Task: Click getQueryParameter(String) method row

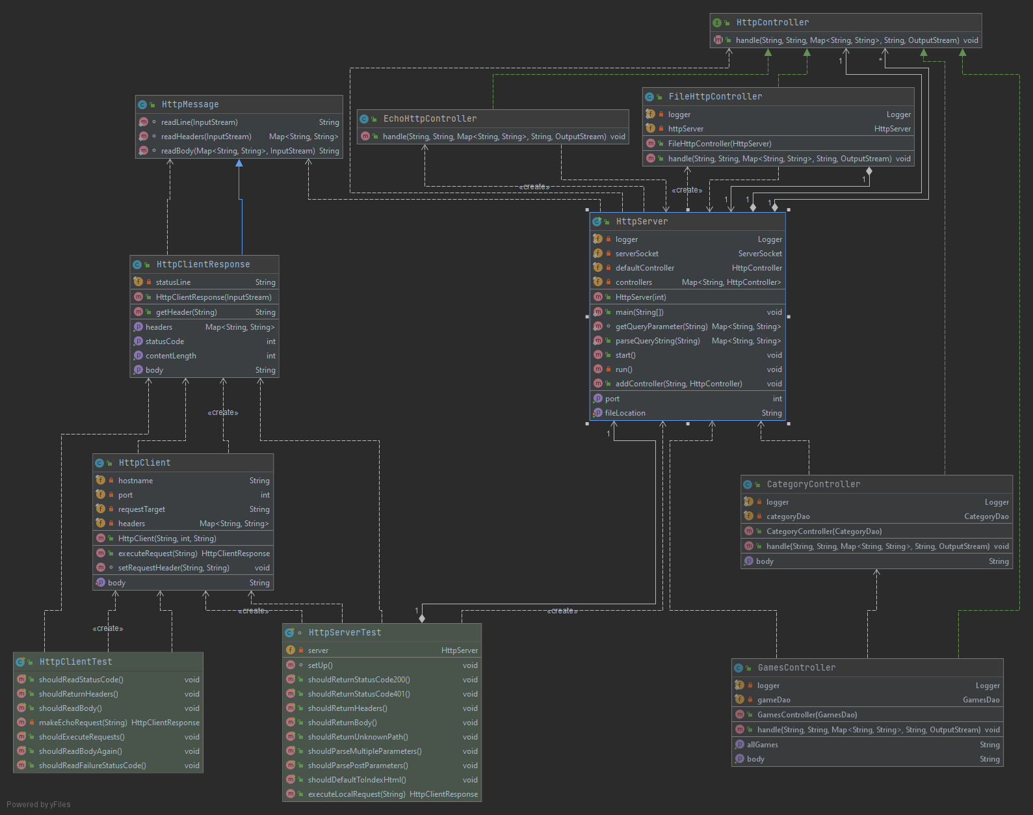Action: [688, 327]
